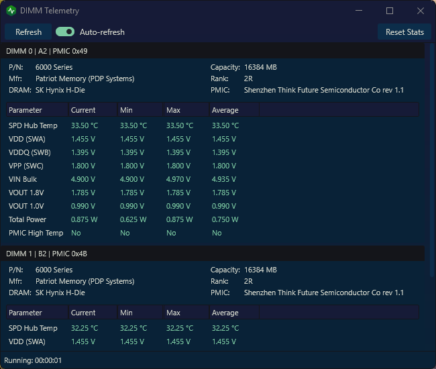Click DIMM 0 Parameter column header
This screenshot has width=436, height=369.
pyautogui.click(x=38, y=110)
